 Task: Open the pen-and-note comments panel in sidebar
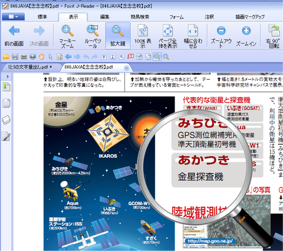pos(6,137)
